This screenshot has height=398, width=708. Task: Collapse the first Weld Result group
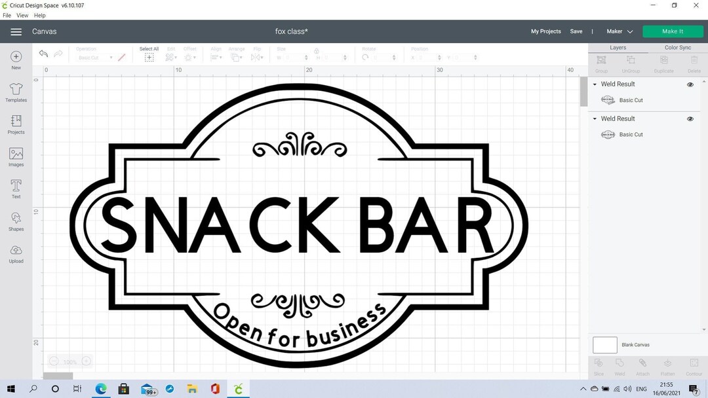tap(595, 84)
